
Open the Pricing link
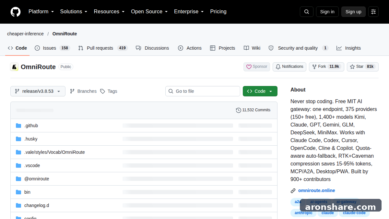point(218,11)
